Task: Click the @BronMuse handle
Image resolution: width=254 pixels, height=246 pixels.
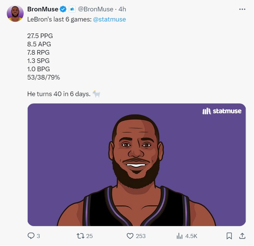Action: (96, 9)
